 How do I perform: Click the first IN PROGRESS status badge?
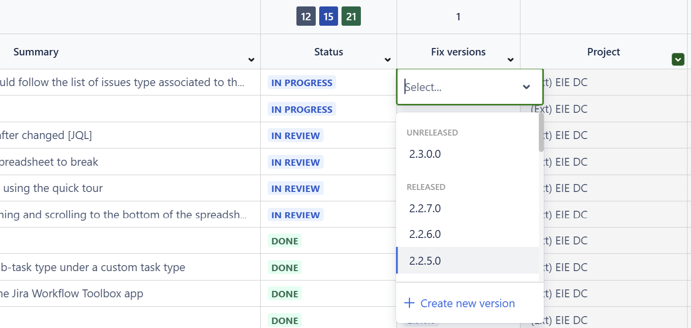point(301,83)
